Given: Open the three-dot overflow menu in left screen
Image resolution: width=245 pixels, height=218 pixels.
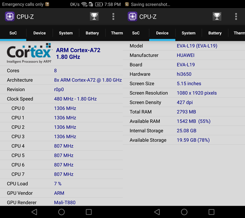Looking at the screenshot, I should (x=113, y=16).
